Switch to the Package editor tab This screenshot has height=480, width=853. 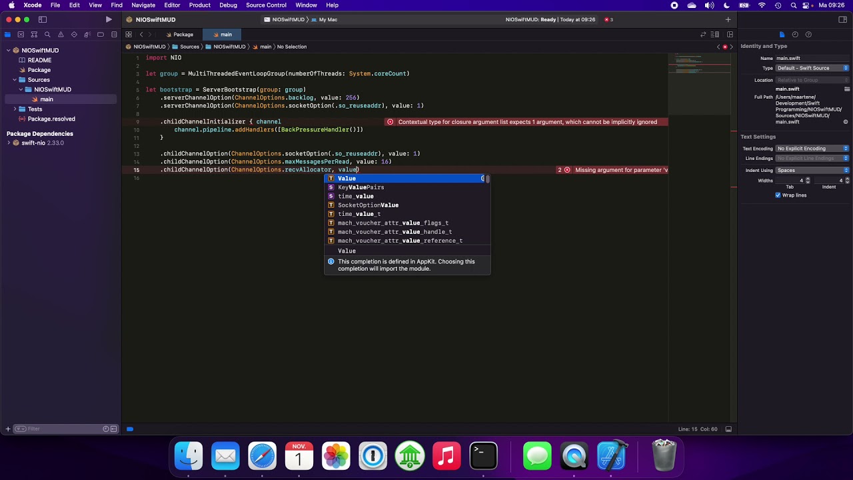(x=180, y=35)
